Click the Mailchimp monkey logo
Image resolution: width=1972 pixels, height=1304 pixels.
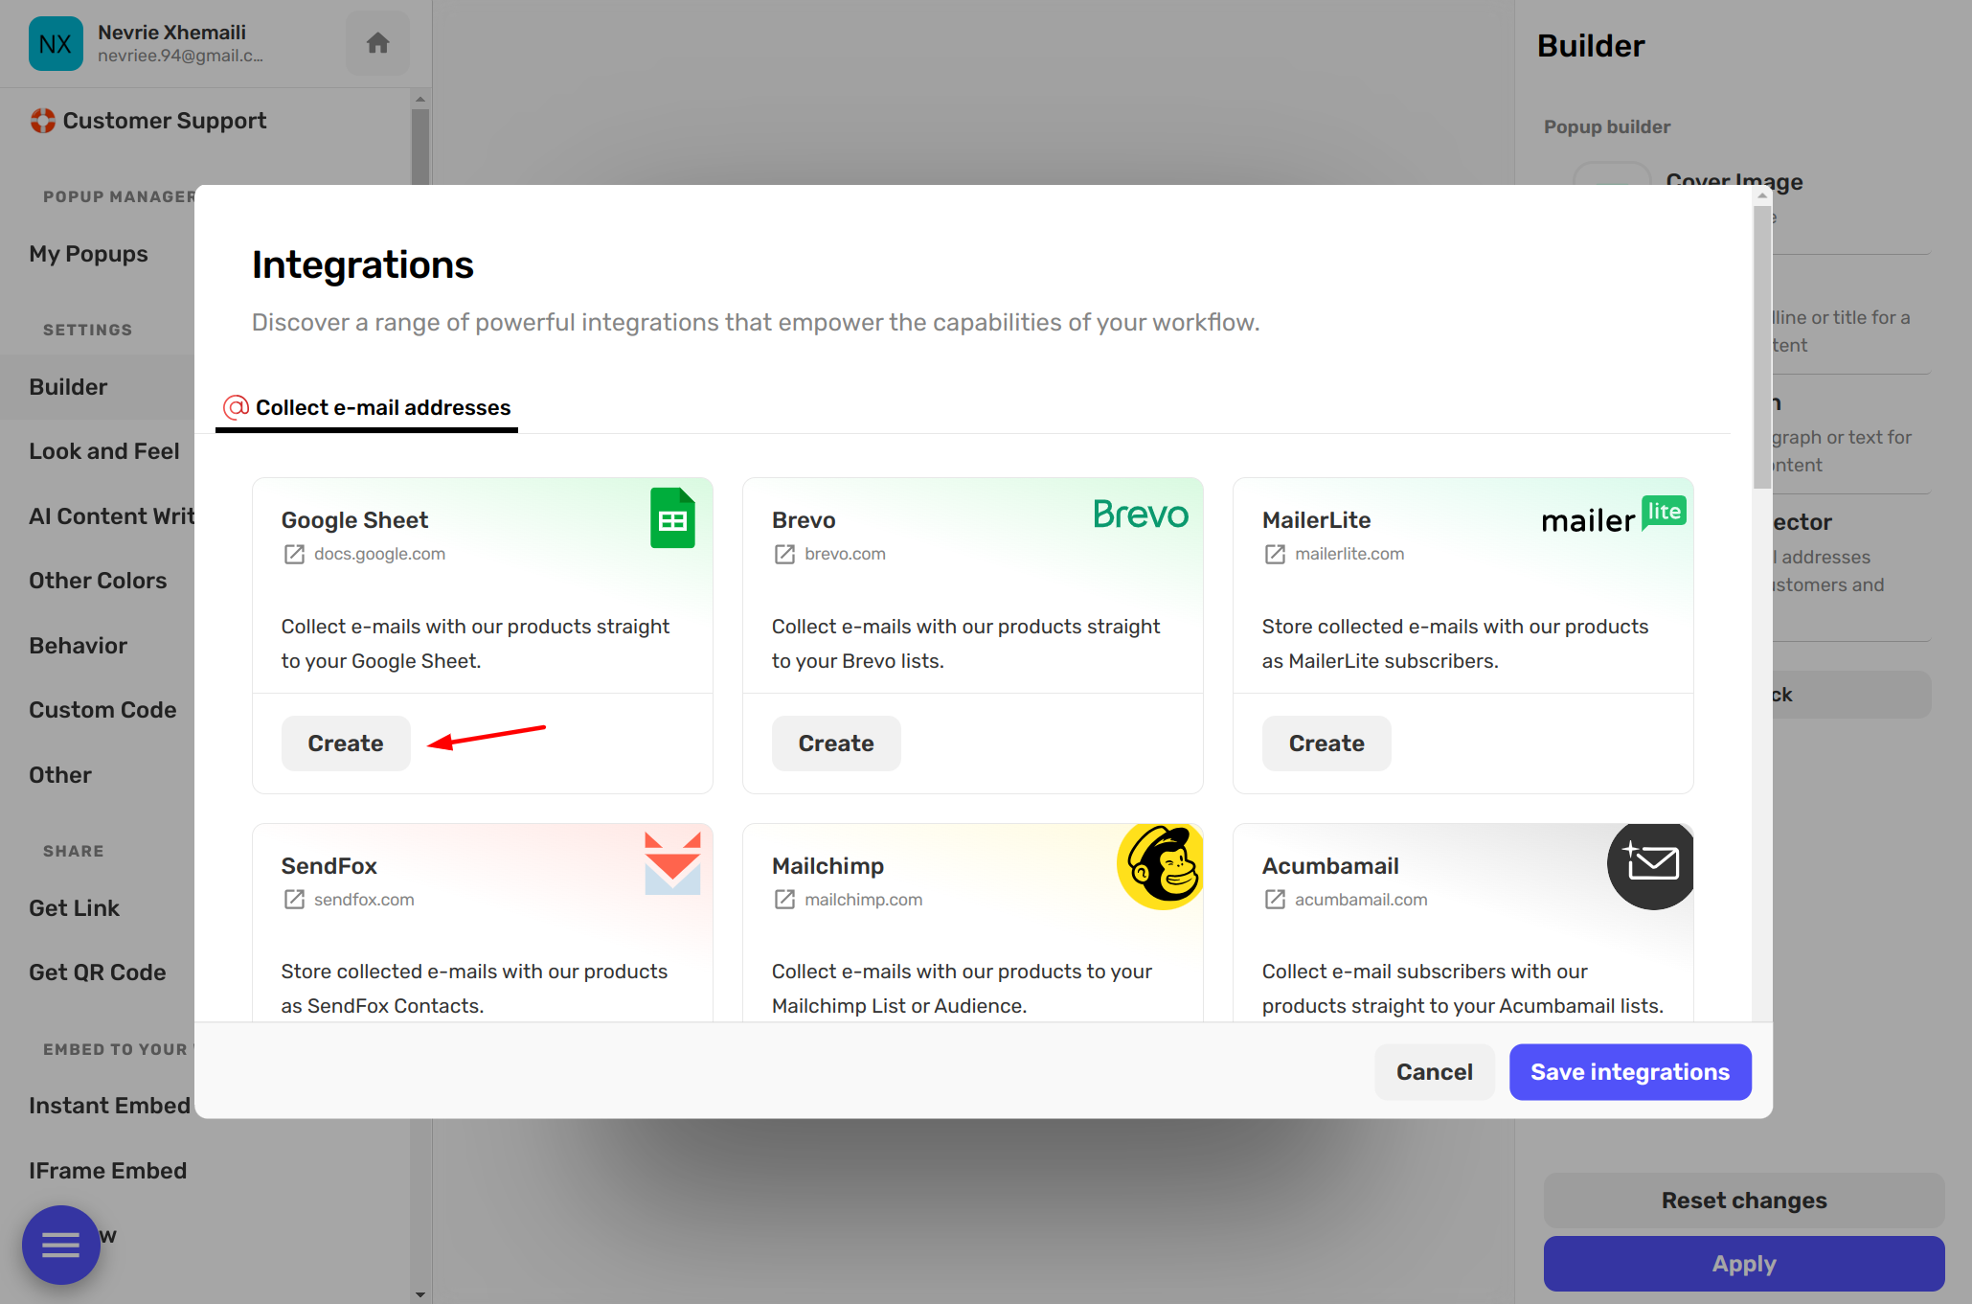pyautogui.click(x=1160, y=865)
